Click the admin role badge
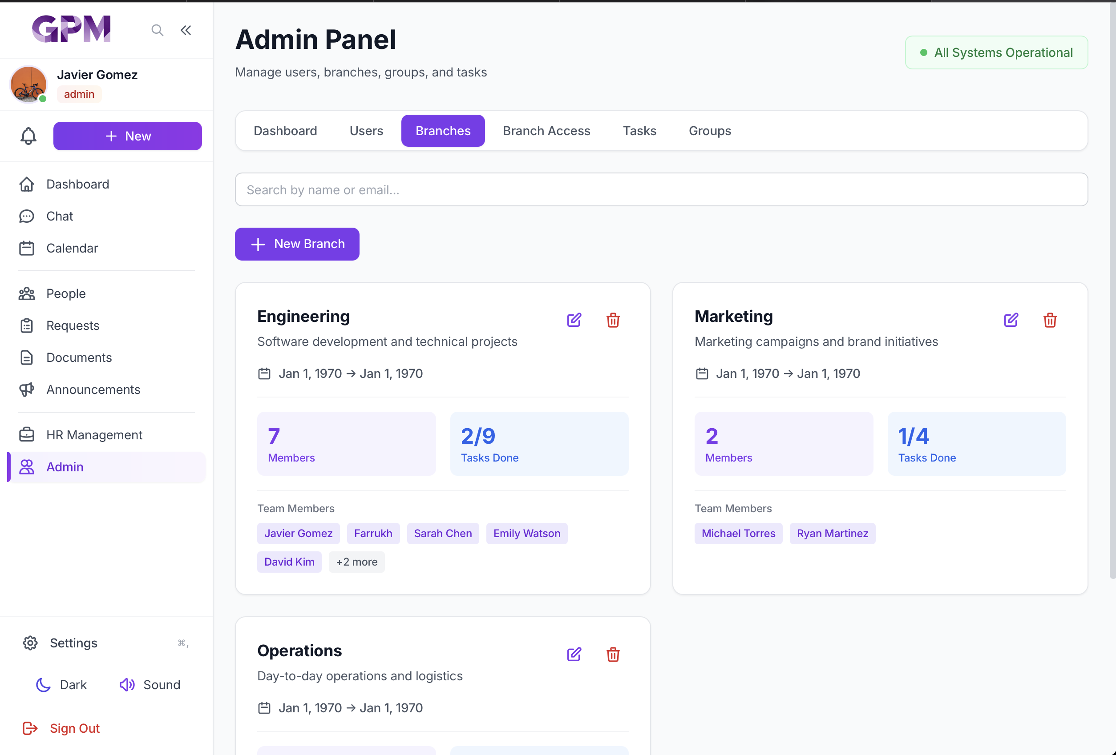The width and height of the screenshot is (1116, 755). tap(79, 94)
